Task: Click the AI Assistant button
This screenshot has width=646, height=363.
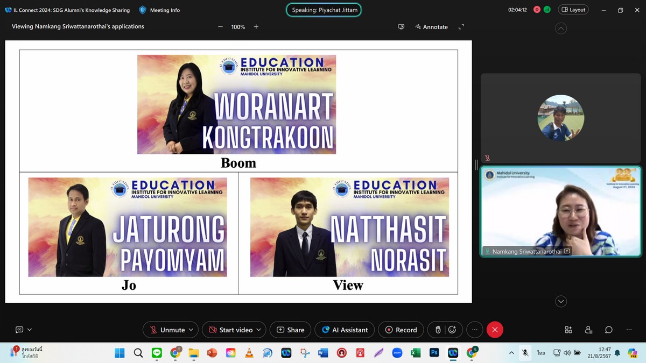Action: (345, 330)
